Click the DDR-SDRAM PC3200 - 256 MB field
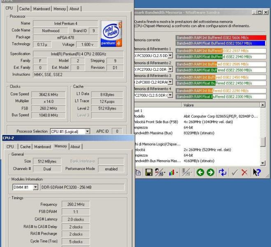271x247 pixels. click(82, 187)
